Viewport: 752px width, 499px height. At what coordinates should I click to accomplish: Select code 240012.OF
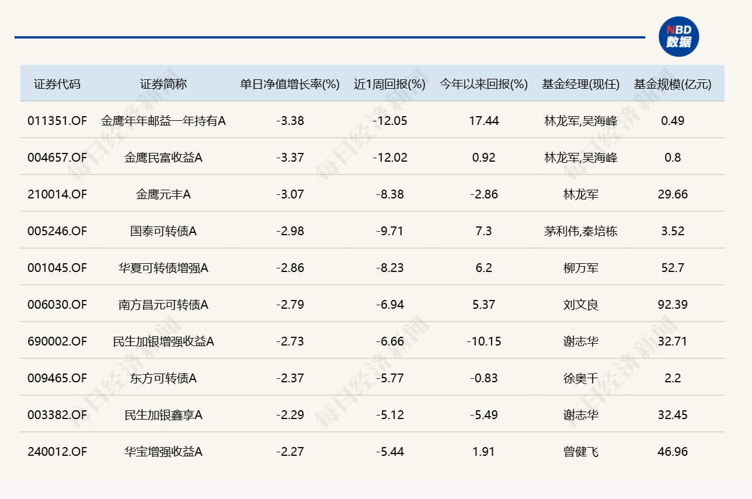point(57,452)
